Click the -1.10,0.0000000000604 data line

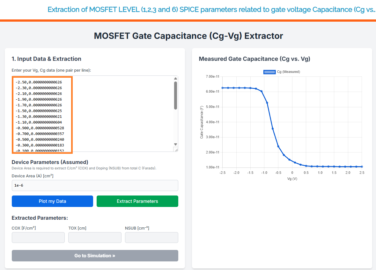pyautogui.click(x=39, y=122)
